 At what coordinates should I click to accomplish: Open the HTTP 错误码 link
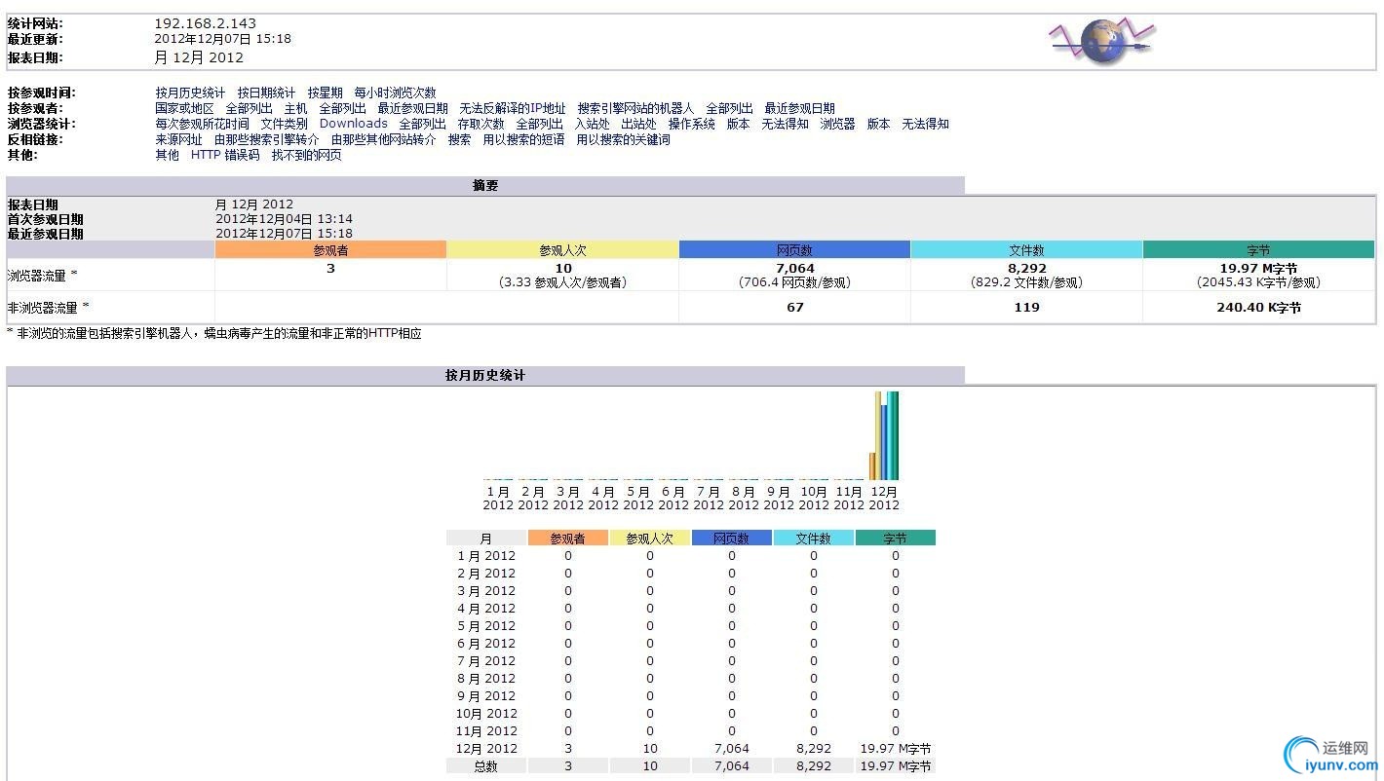225,155
